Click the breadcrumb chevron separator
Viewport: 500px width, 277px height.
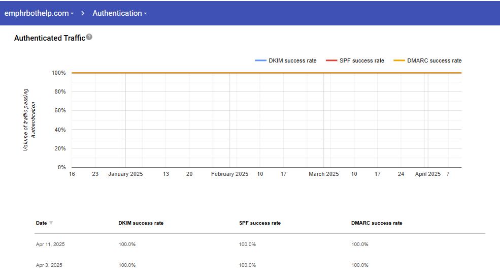83,13
